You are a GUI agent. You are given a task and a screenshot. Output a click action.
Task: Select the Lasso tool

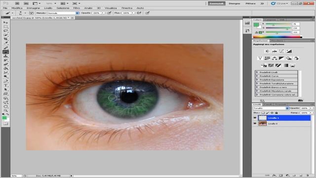(x=5, y=31)
